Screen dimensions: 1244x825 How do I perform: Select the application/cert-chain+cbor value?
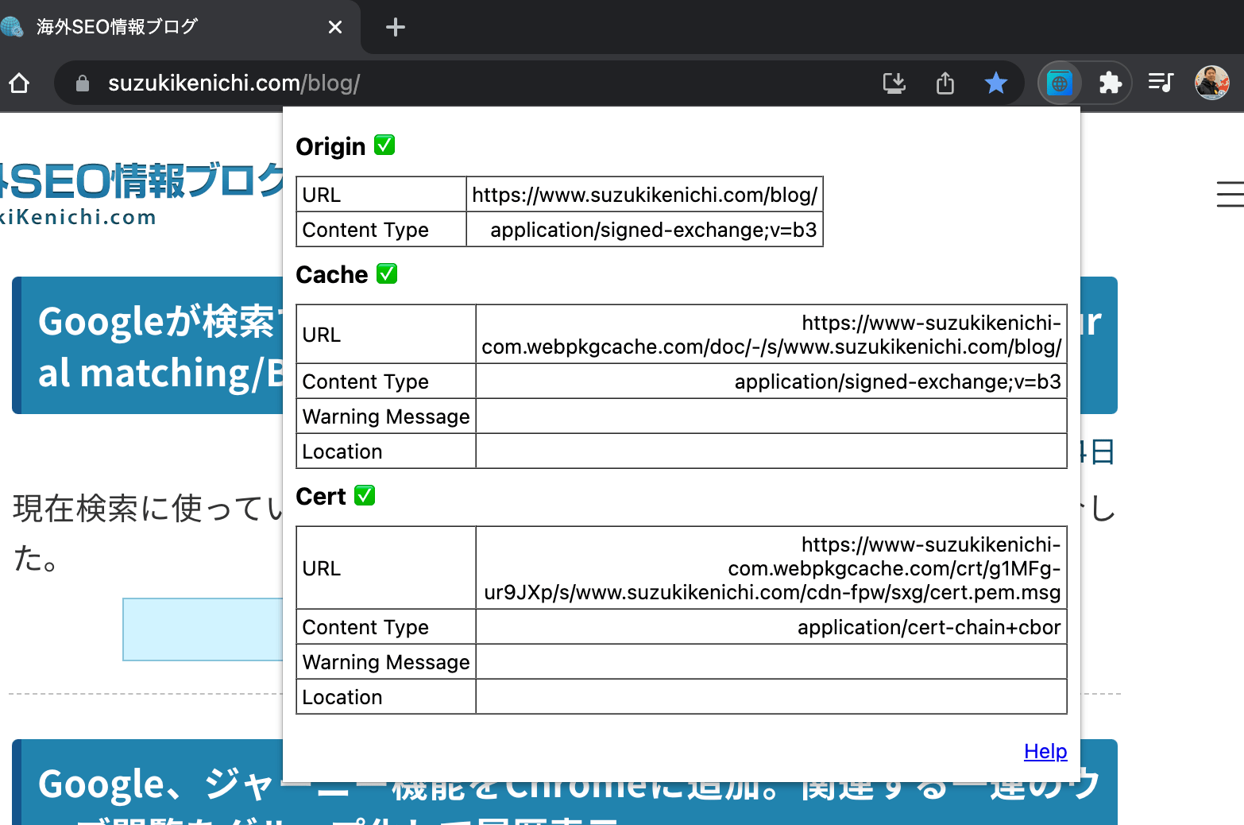[x=929, y=627]
